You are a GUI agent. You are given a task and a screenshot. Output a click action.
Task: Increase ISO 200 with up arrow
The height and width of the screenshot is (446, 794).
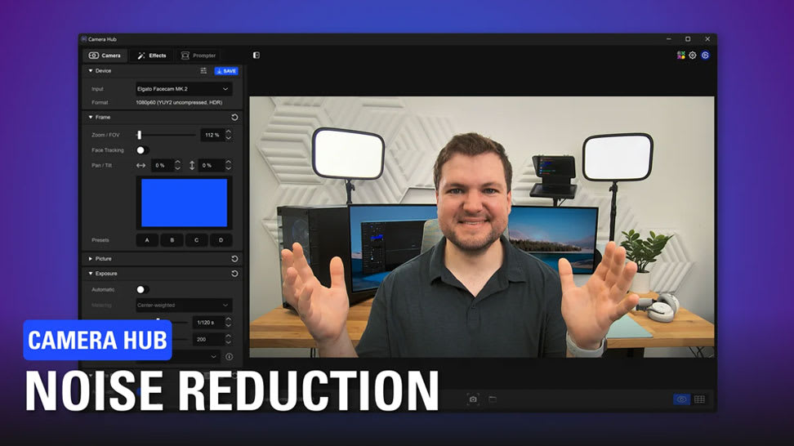pos(229,337)
